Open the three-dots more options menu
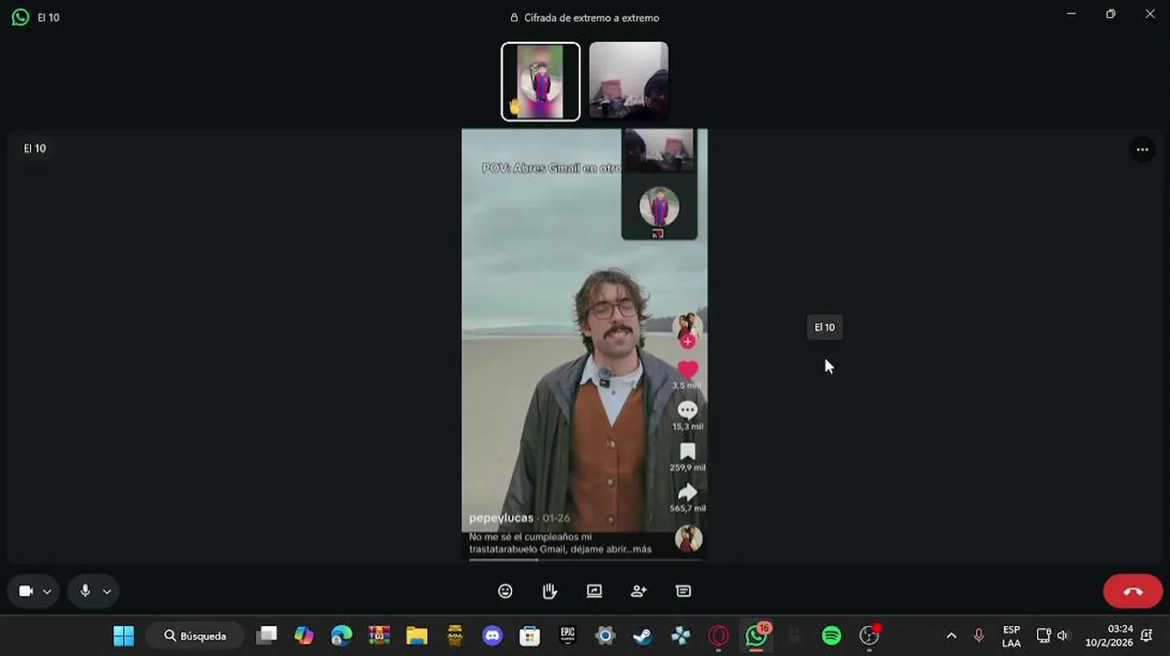Screen dimensions: 1170x656 pyautogui.click(x=1142, y=149)
